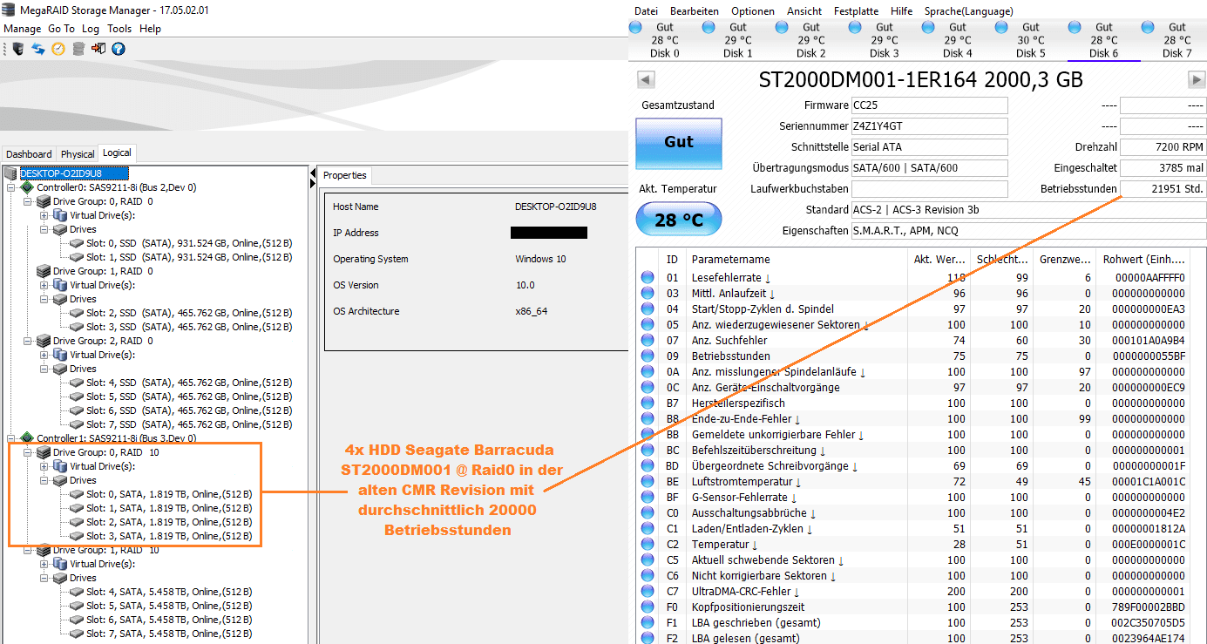Click the logout door-arrow toolbar icon
Viewport: 1207px width, 644px height.
point(98,49)
